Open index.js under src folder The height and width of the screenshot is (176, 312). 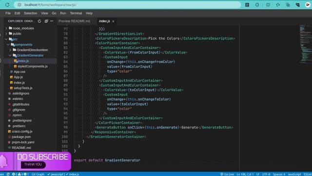pos(19,83)
